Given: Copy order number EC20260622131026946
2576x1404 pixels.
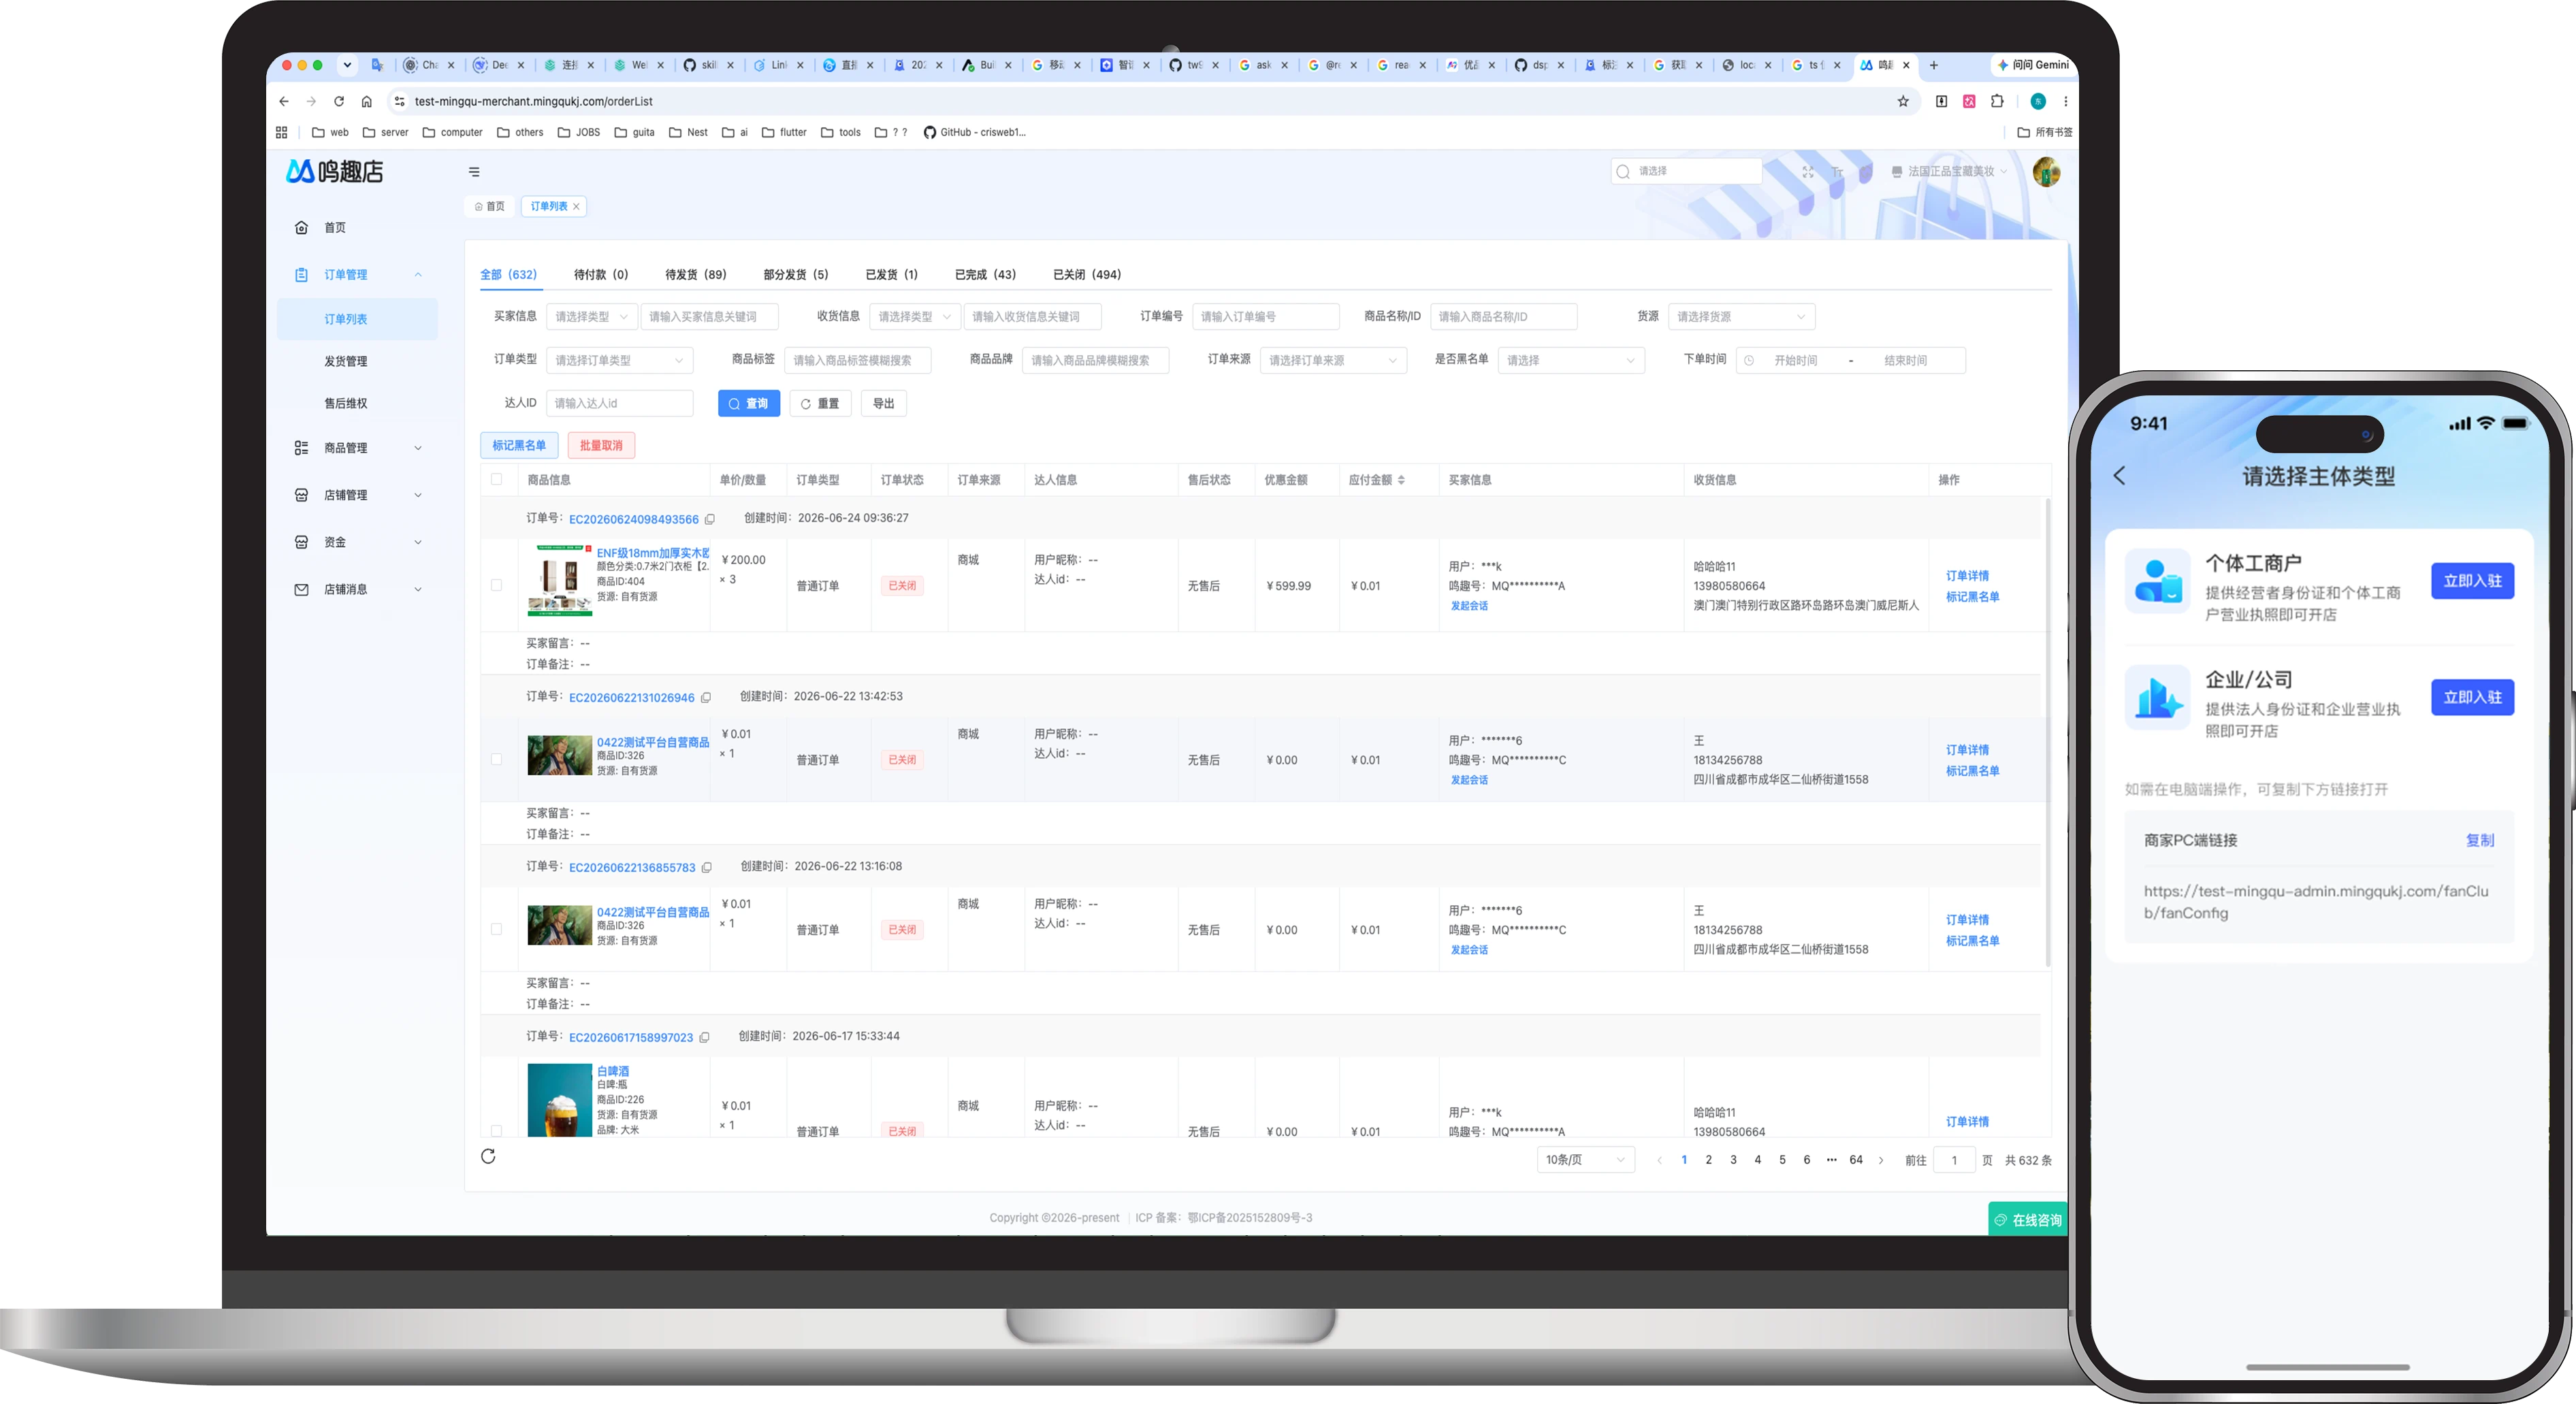Looking at the screenshot, I should (x=706, y=697).
